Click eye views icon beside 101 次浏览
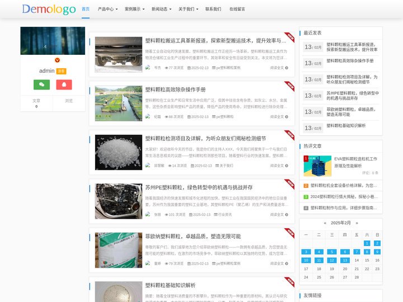The height and width of the screenshot is (302, 403). (x=167, y=214)
